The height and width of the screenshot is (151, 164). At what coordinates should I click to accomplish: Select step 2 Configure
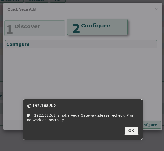(97, 27)
